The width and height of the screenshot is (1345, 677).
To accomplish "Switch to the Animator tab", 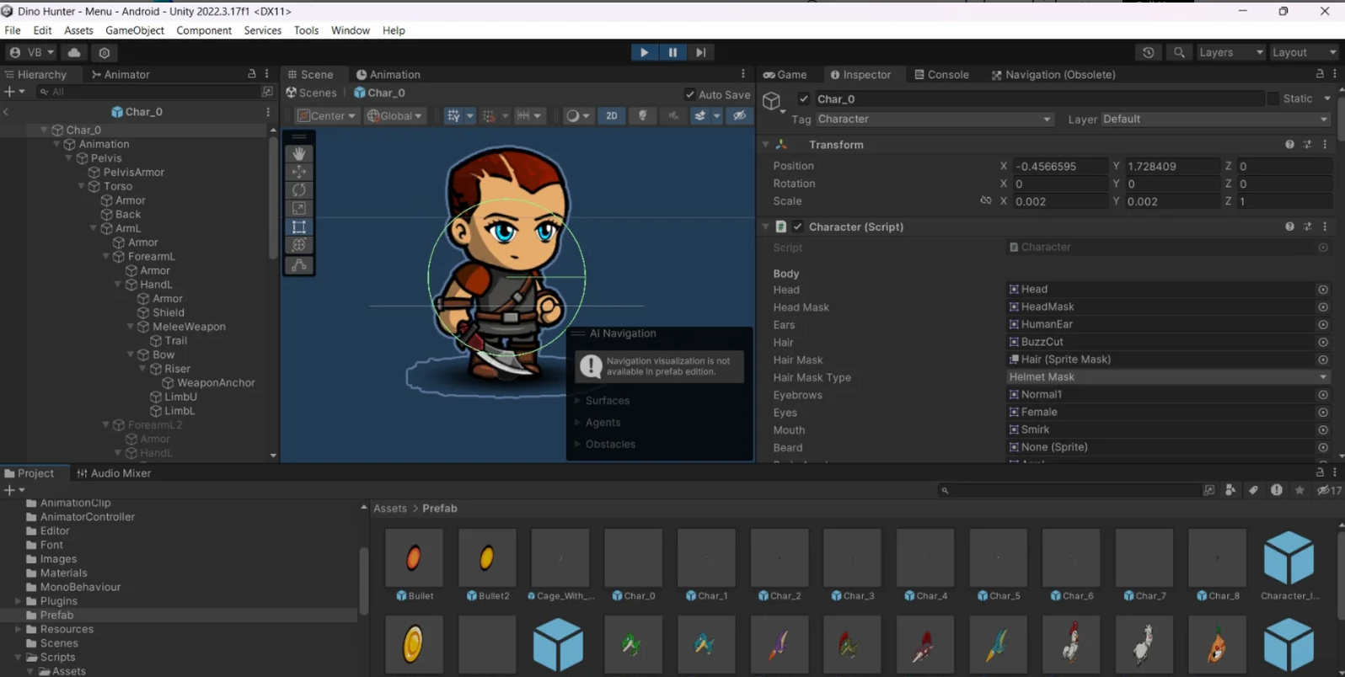I will [x=121, y=74].
